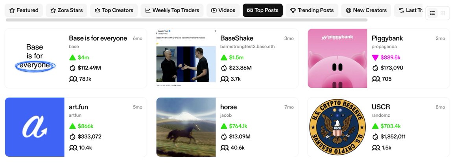Click the New Creators profile icon
472x163 pixels.
coord(348,10)
